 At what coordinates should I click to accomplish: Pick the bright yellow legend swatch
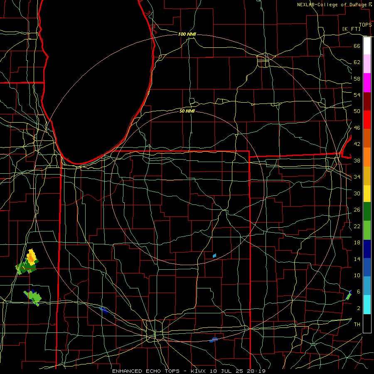(x=367, y=194)
